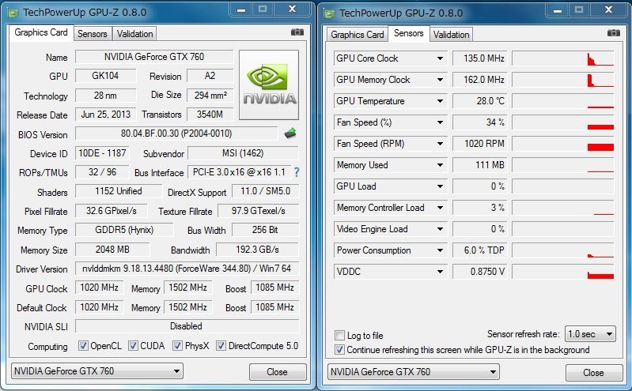The height and width of the screenshot is (391, 632).
Task: Open the Sensor refresh rate dropdown
Action: 590,334
